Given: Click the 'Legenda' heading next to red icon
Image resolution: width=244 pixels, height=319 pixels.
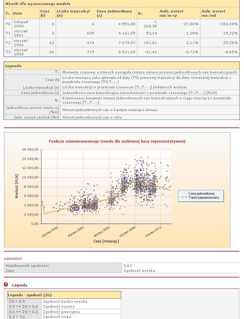Looking at the screenshot, I should pos(20,285).
